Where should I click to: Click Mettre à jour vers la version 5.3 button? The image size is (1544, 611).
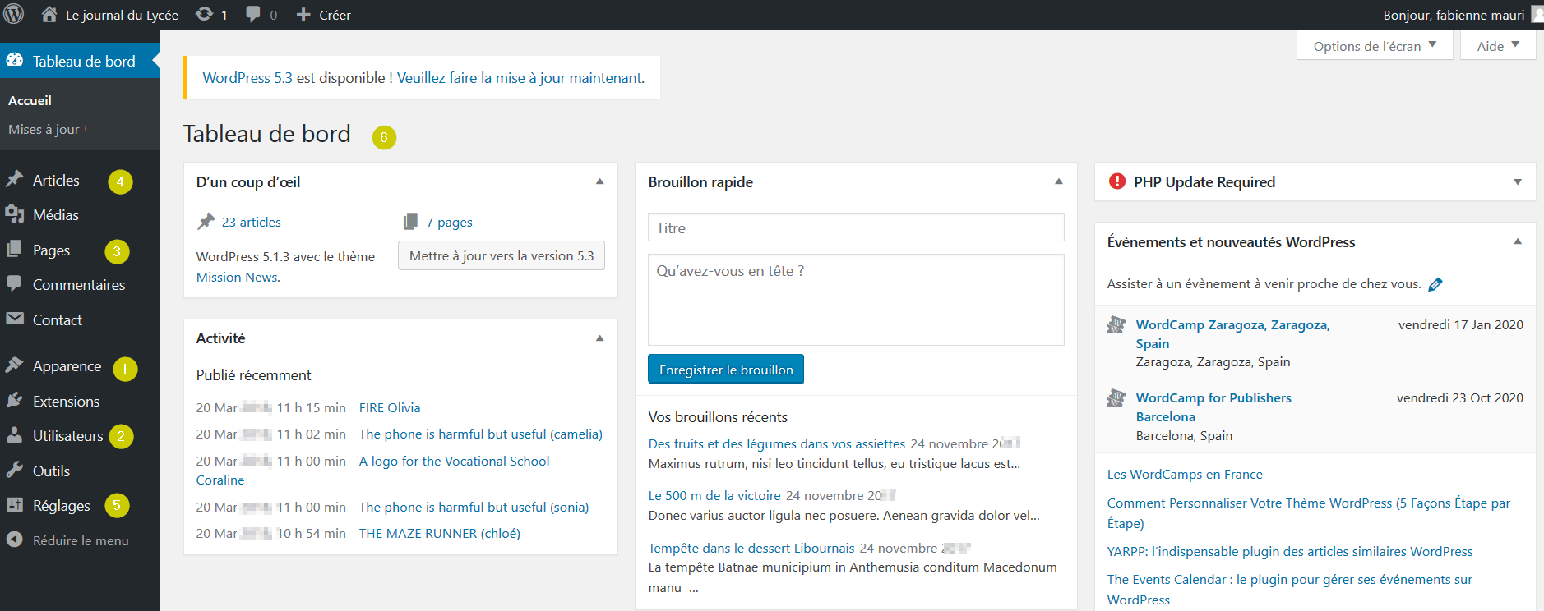[502, 255]
